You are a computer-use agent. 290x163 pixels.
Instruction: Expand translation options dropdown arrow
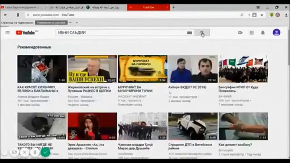[x=70, y=23]
